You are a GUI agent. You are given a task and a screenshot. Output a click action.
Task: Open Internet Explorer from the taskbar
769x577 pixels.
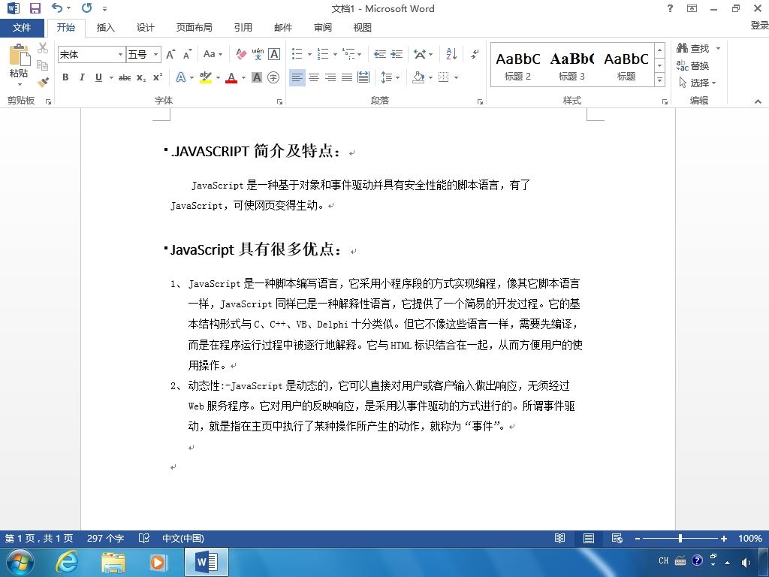(66, 561)
